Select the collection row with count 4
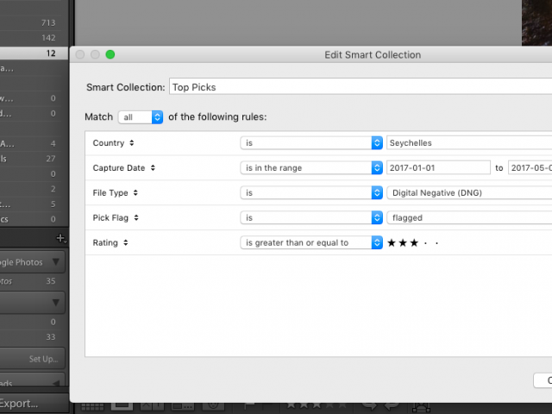Screen dimensions: 552x414 click(34, 144)
